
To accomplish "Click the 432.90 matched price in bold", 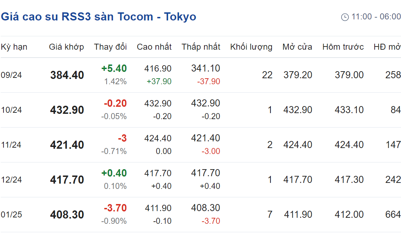I will pyautogui.click(x=67, y=110).
